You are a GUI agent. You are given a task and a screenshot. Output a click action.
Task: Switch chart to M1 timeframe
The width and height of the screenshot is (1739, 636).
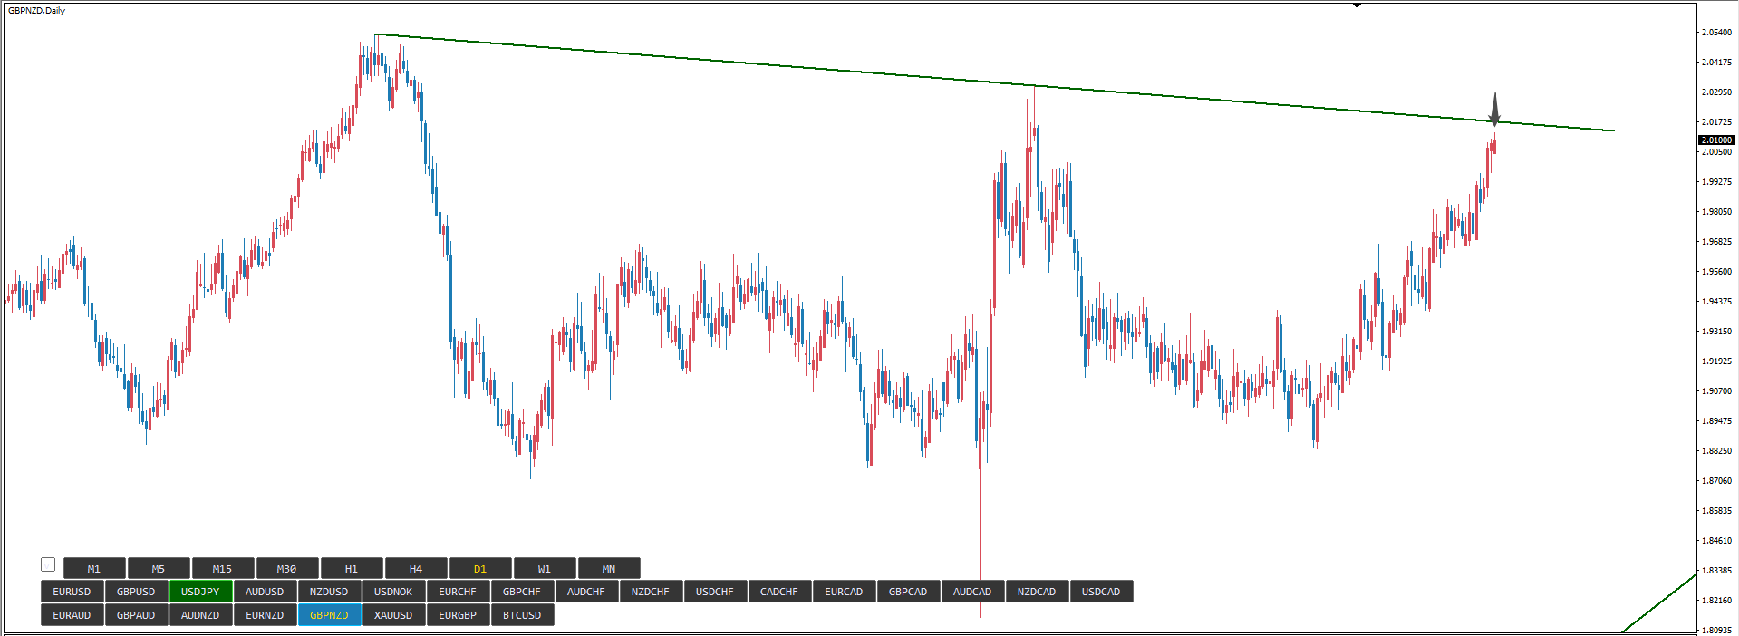coord(94,569)
